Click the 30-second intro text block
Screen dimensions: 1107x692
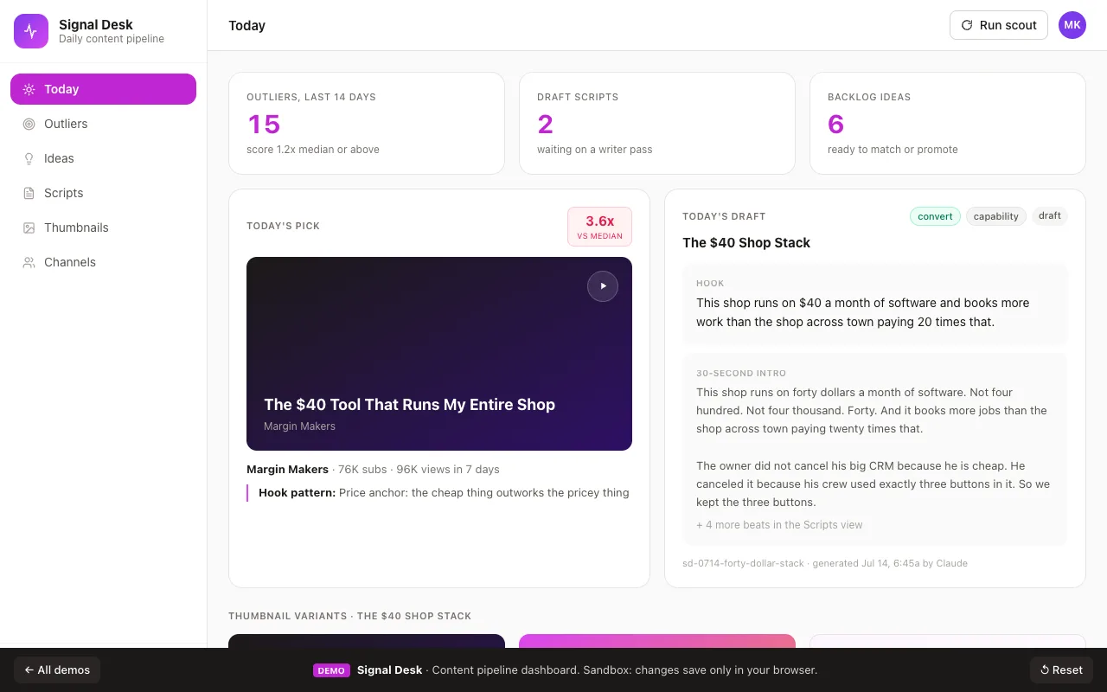[875, 449]
